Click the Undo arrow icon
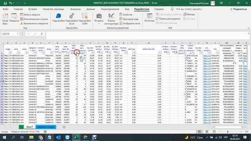 coord(11,3)
